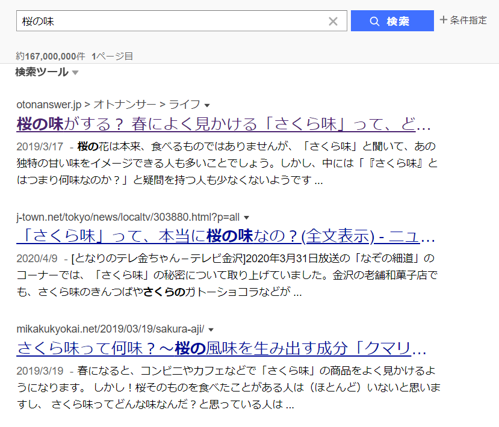Click the 約167,000,000件 result count text
The image size is (499, 427).
(x=51, y=57)
